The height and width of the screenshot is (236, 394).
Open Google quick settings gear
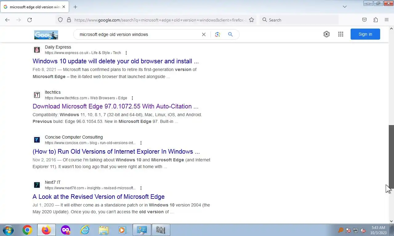pos(327,34)
